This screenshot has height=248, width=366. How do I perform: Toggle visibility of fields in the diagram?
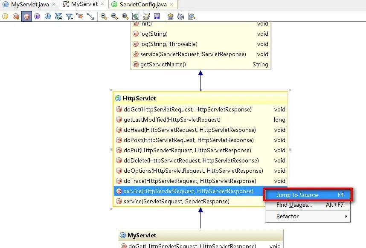(x=5, y=16)
